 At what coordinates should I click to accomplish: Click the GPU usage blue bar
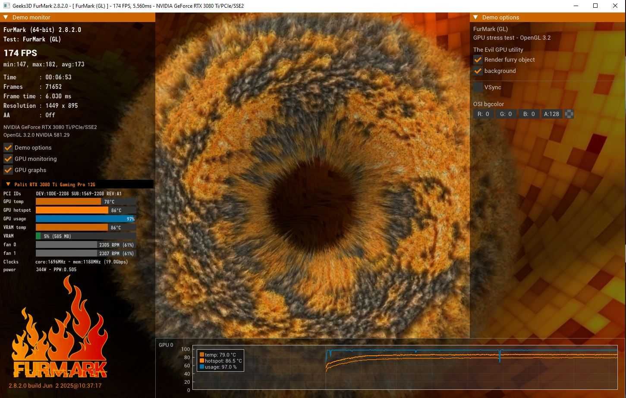pyautogui.click(x=85, y=219)
